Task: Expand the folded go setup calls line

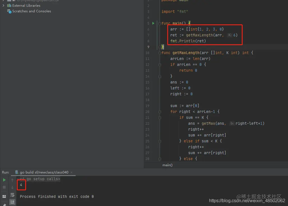Action: click(18, 179)
